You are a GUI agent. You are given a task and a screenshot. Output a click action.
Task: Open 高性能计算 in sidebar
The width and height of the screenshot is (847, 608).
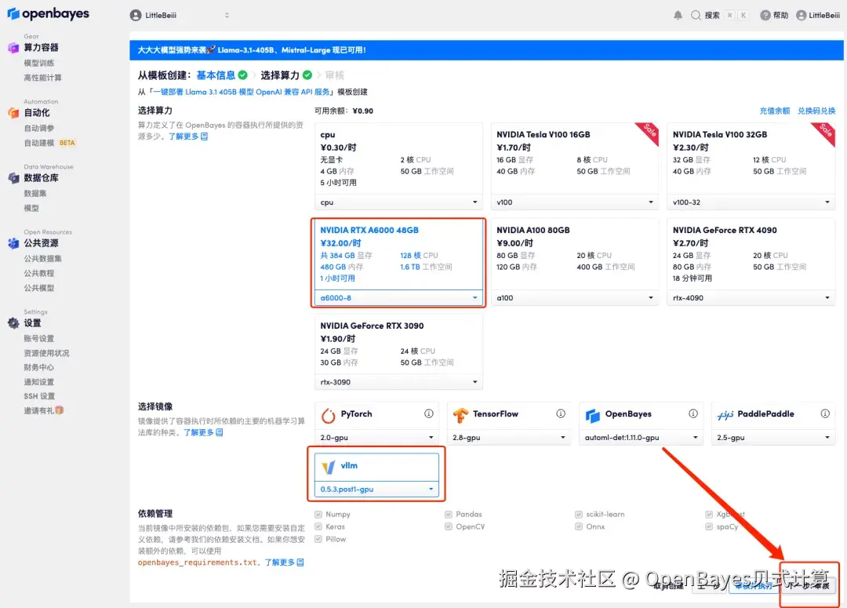click(42, 78)
